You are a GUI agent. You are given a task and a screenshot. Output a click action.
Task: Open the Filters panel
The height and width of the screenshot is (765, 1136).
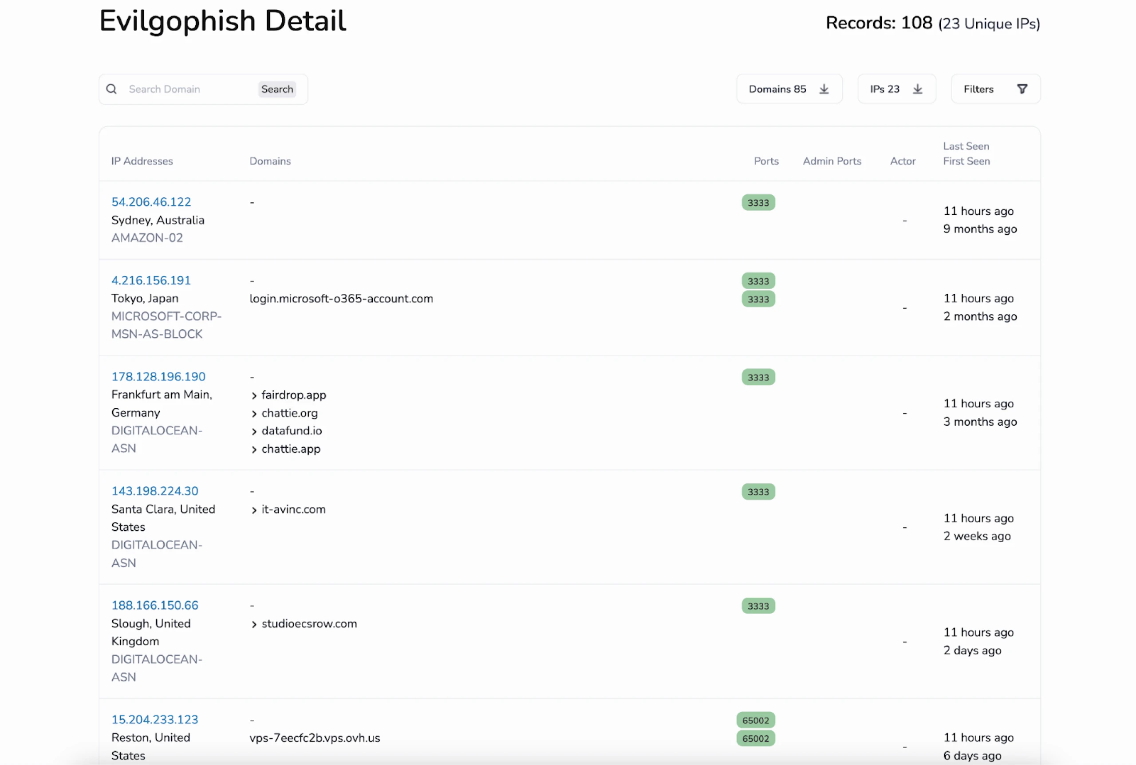pyautogui.click(x=995, y=89)
